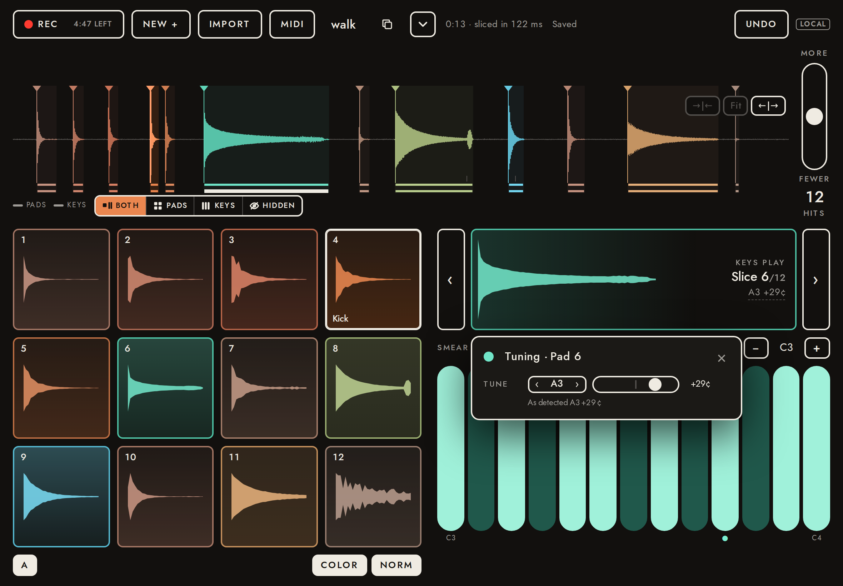Click the Fit zoom button

click(735, 106)
